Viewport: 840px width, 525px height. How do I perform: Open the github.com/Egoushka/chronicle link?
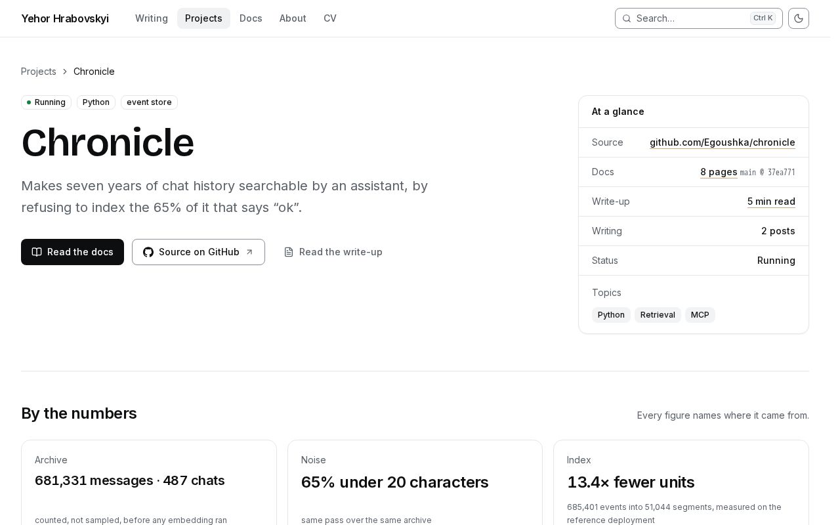point(723,142)
